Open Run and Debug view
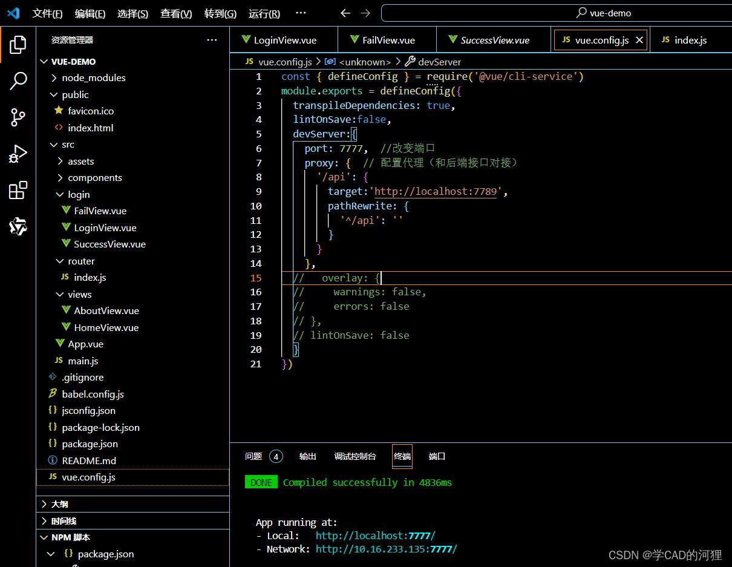 pyautogui.click(x=18, y=154)
